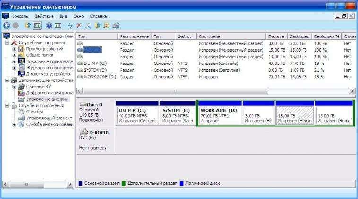
Task: Expand the Журналы и оповещения node
Action: click(14, 68)
